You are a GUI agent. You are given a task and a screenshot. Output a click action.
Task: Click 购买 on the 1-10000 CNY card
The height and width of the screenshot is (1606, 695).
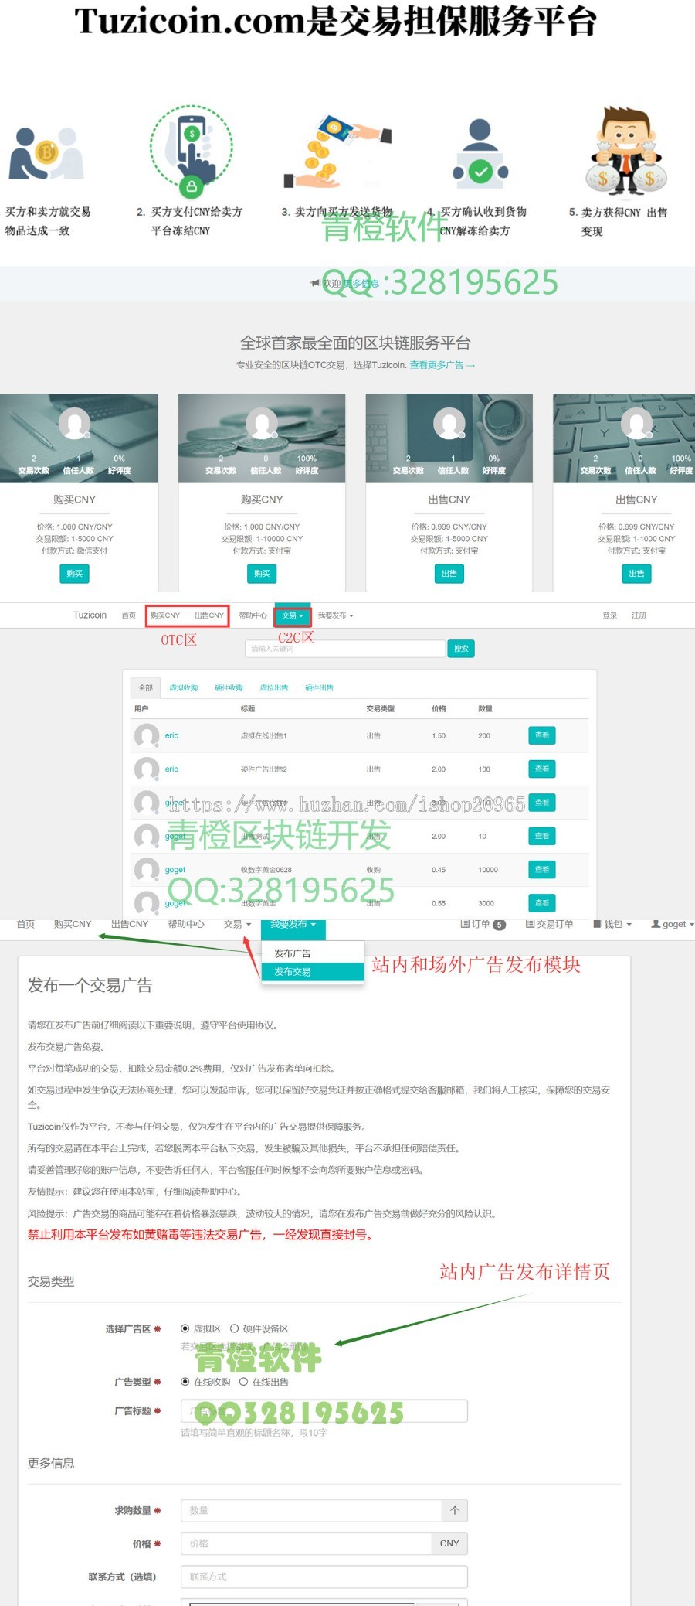point(262,574)
